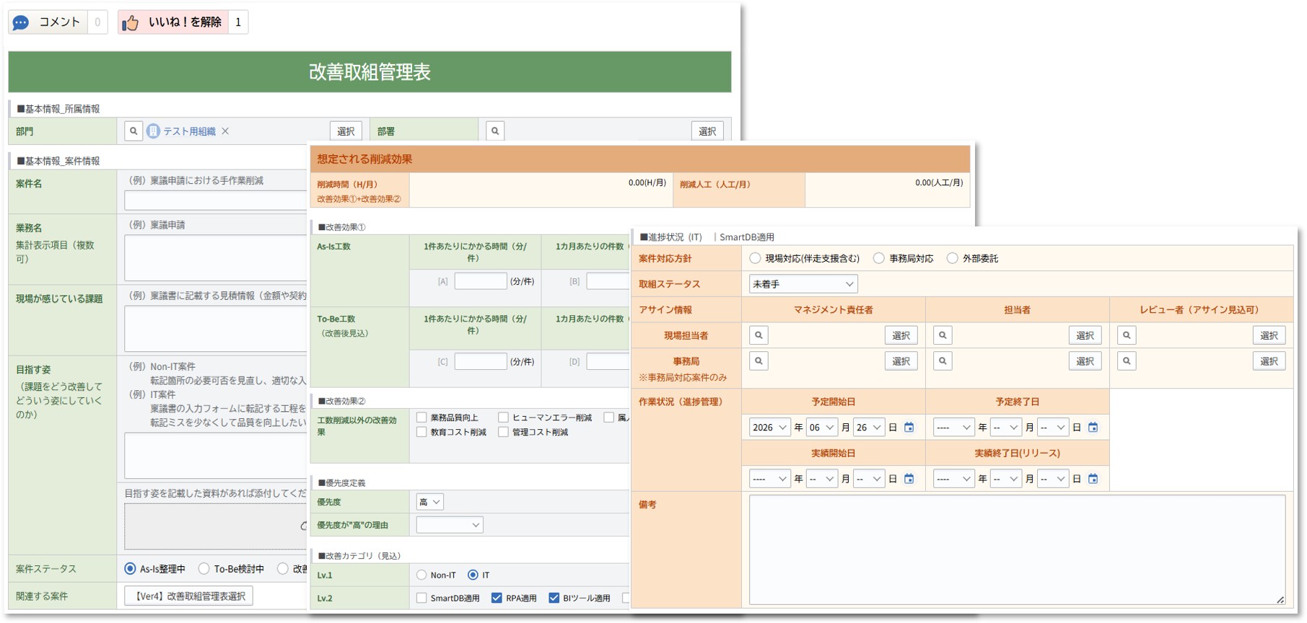Open the テスト用組織 link
This screenshot has height=623, width=1307.
point(189,131)
